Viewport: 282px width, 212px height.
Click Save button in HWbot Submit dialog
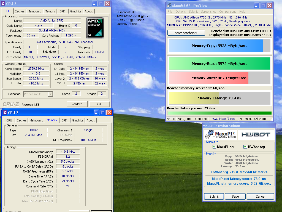(235, 197)
